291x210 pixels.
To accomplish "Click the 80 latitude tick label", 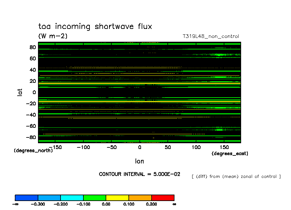I will (32, 47).
